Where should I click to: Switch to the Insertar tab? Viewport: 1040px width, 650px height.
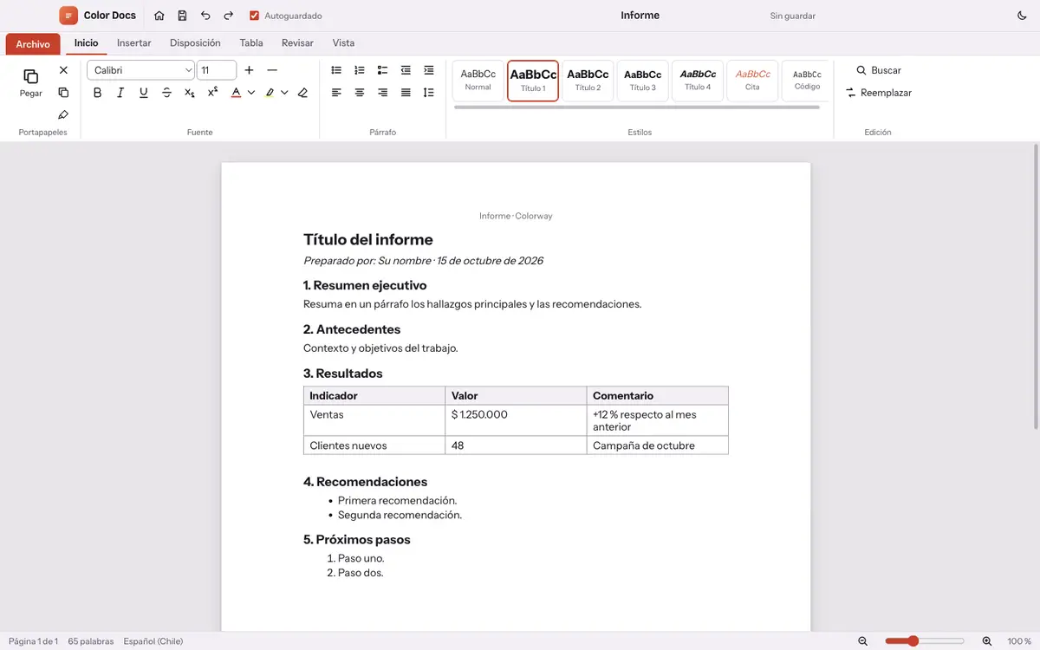pos(134,42)
